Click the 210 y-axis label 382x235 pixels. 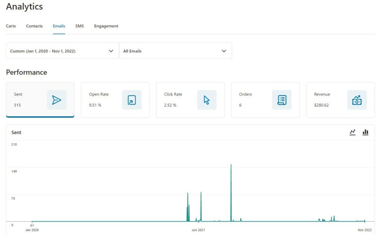point(14,144)
